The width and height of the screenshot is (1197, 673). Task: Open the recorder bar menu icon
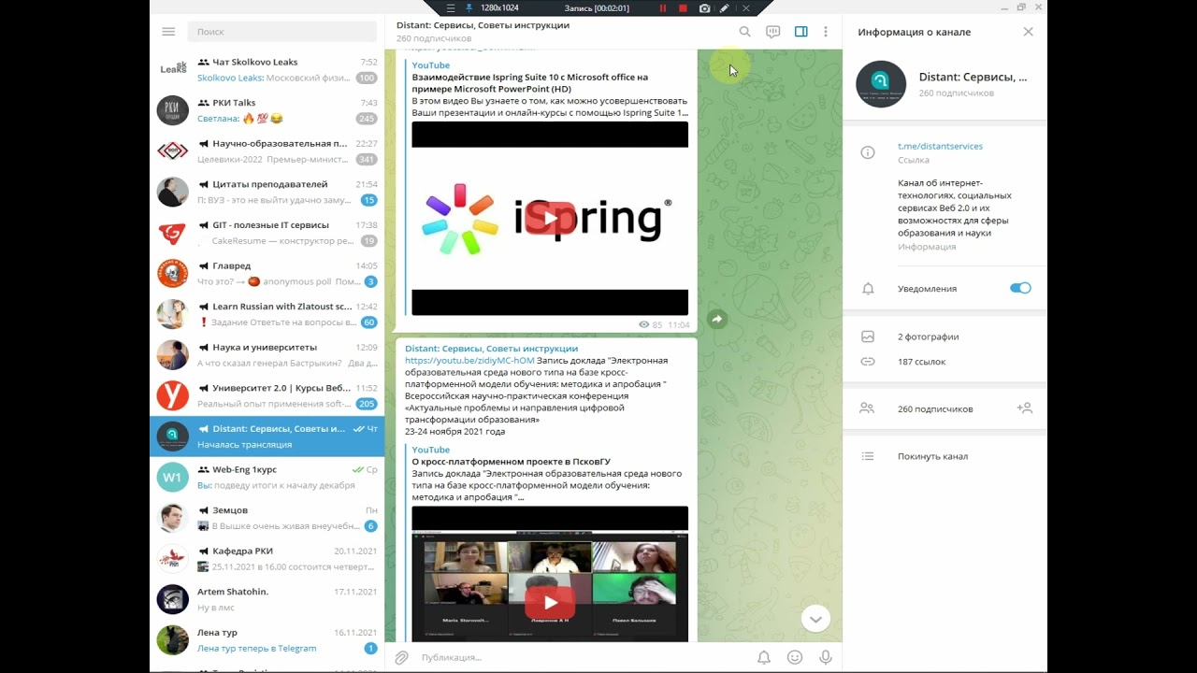pos(451,7)
